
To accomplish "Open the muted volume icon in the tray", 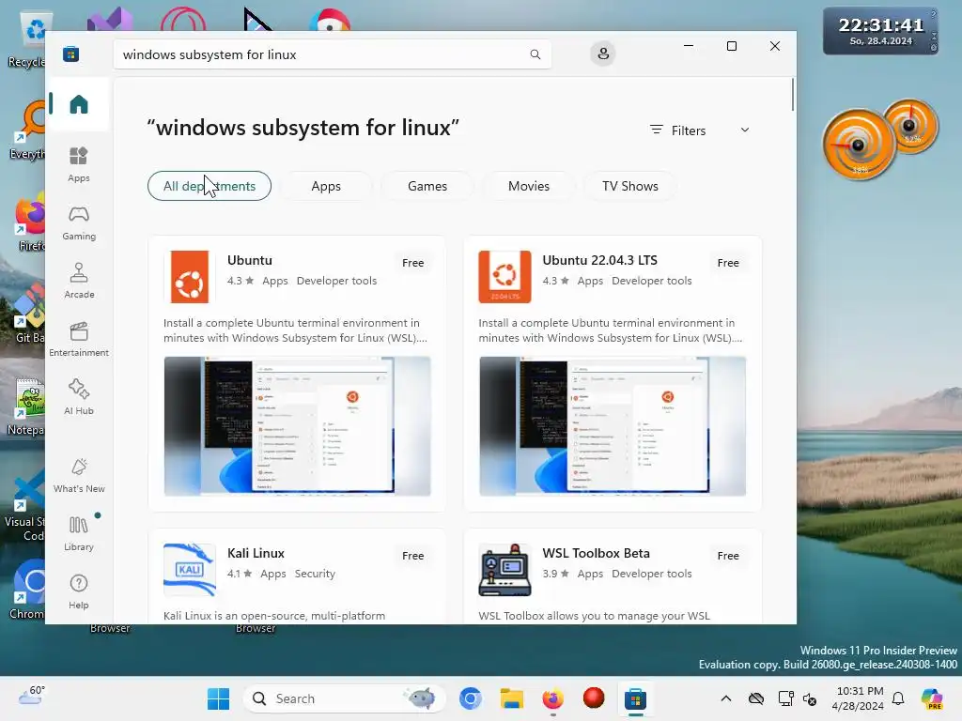I will point(809,698).
